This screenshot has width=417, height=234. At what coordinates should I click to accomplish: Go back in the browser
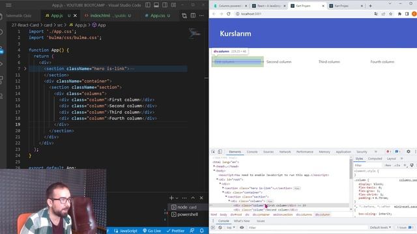pyautogui.click(x=214, y=14)
